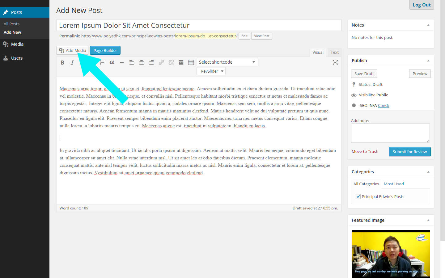Viewport: 445px width, 278px height.
Task: Click Edit next to the permalink
Action: (244, 36)
